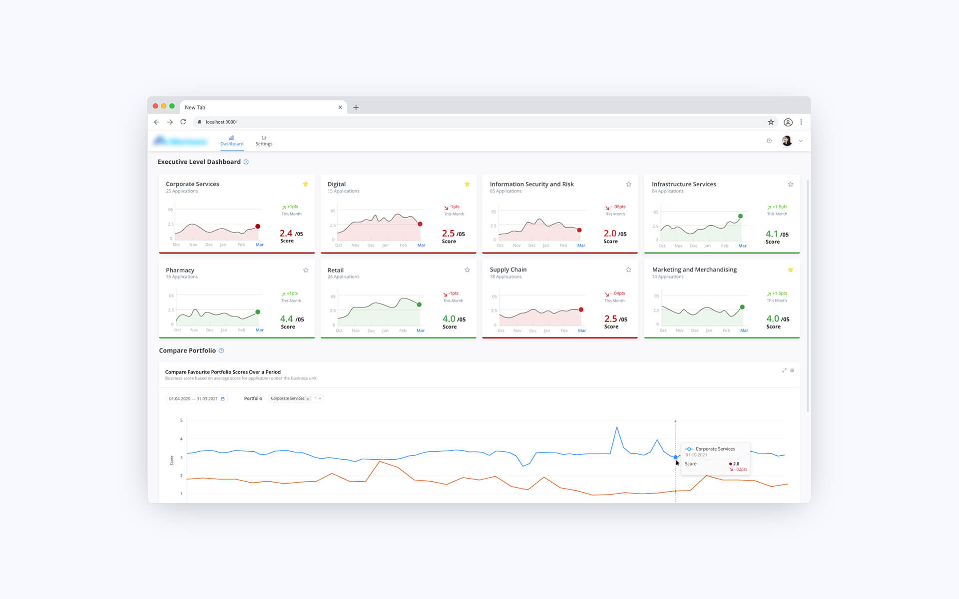Click the help icon in top header
Image resolution: width=959 pixels, height=599 pixels.
(x=769, y=141)
